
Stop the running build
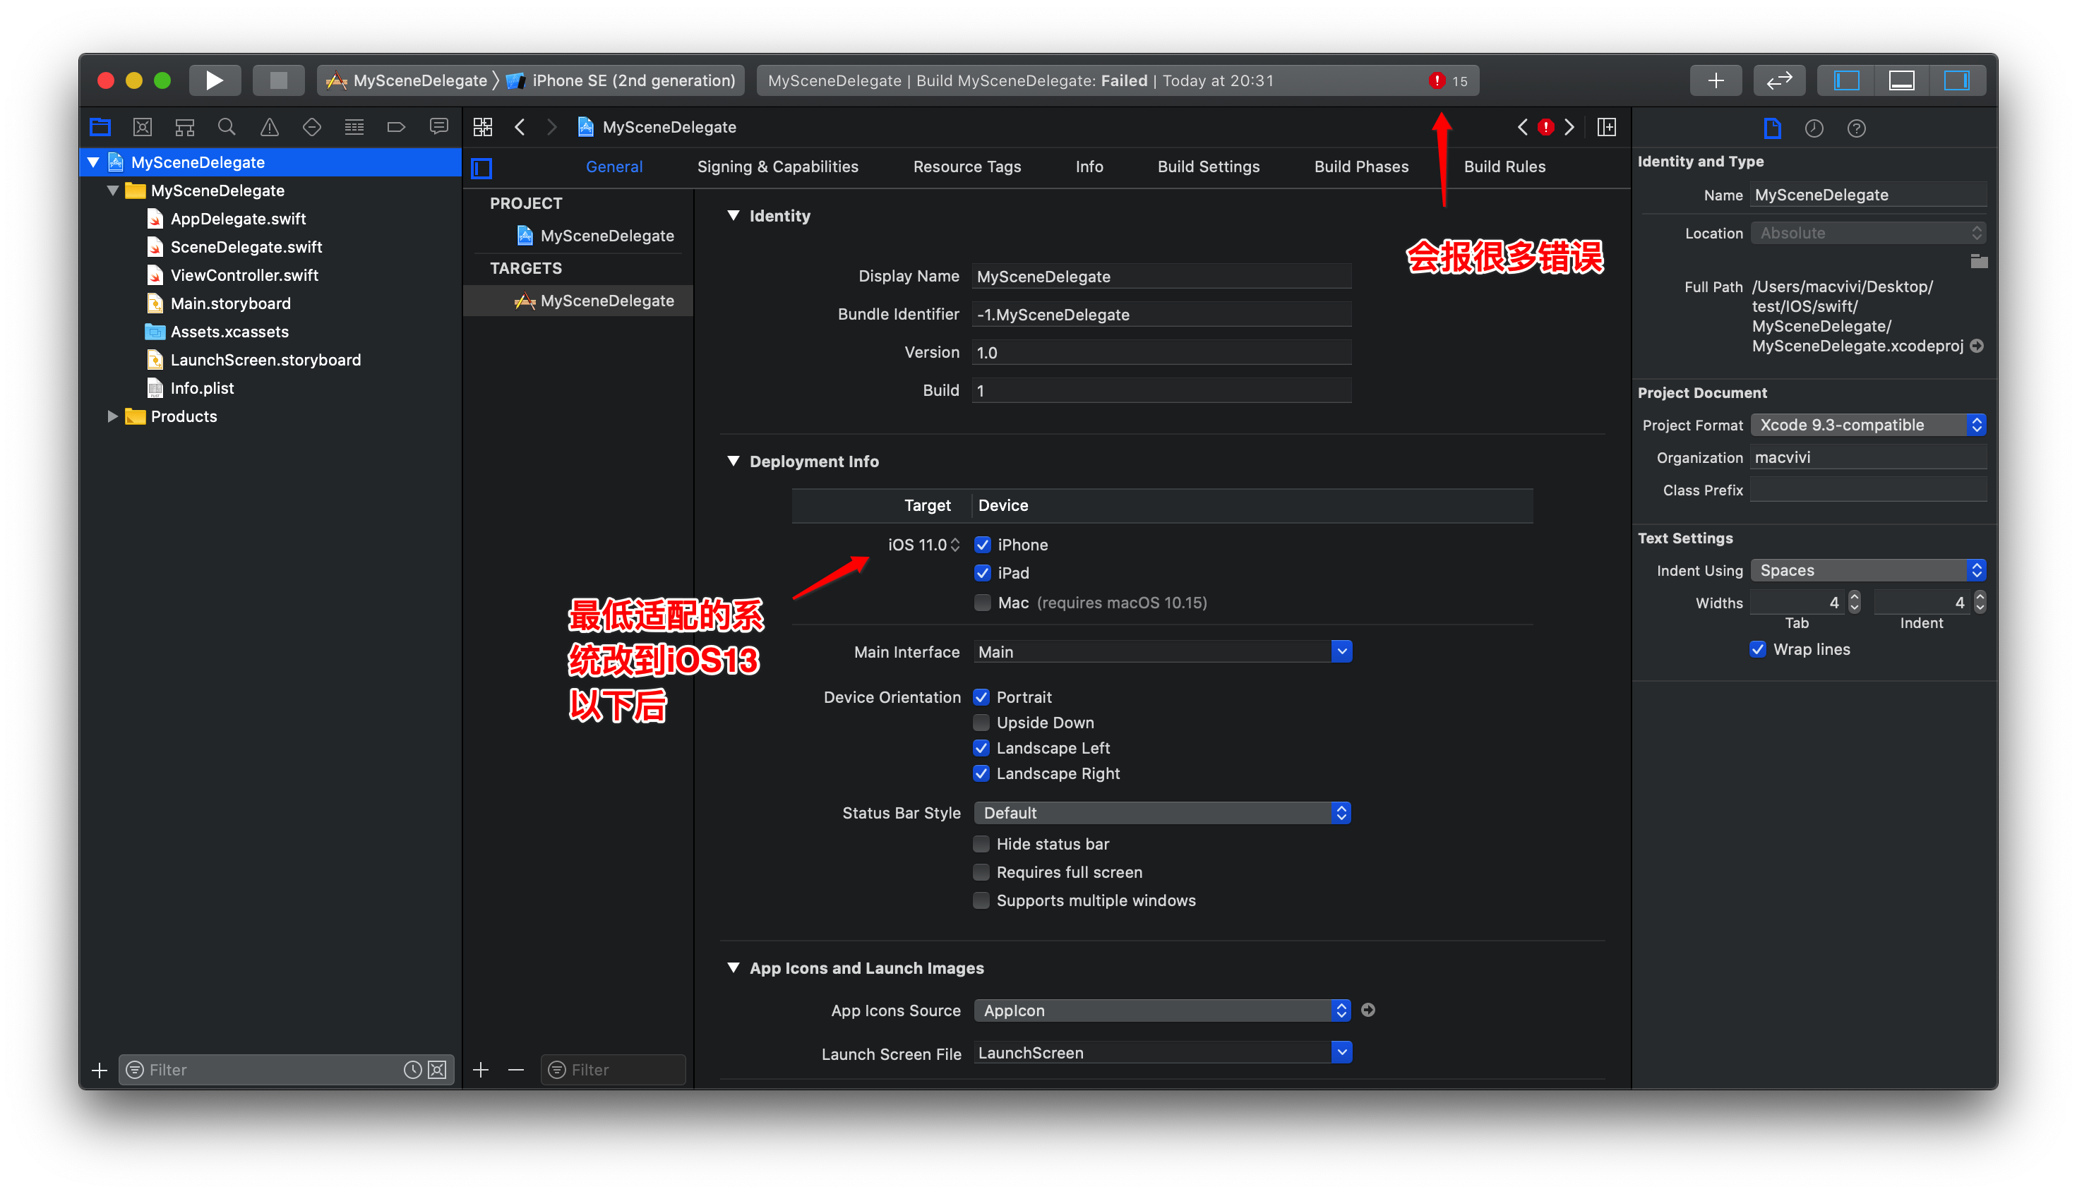tap(278, 80)
